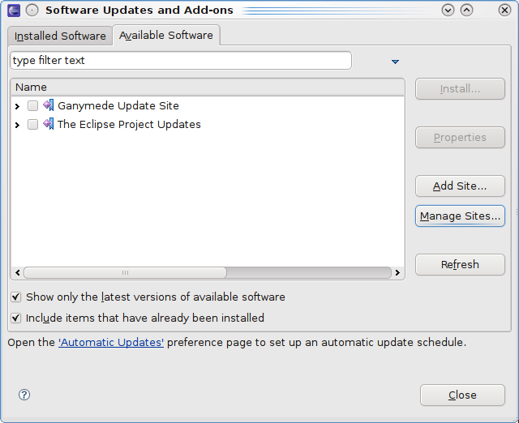
Task: Click The Eclipse Project Updates site icon
Action: (x=48, y=124)
